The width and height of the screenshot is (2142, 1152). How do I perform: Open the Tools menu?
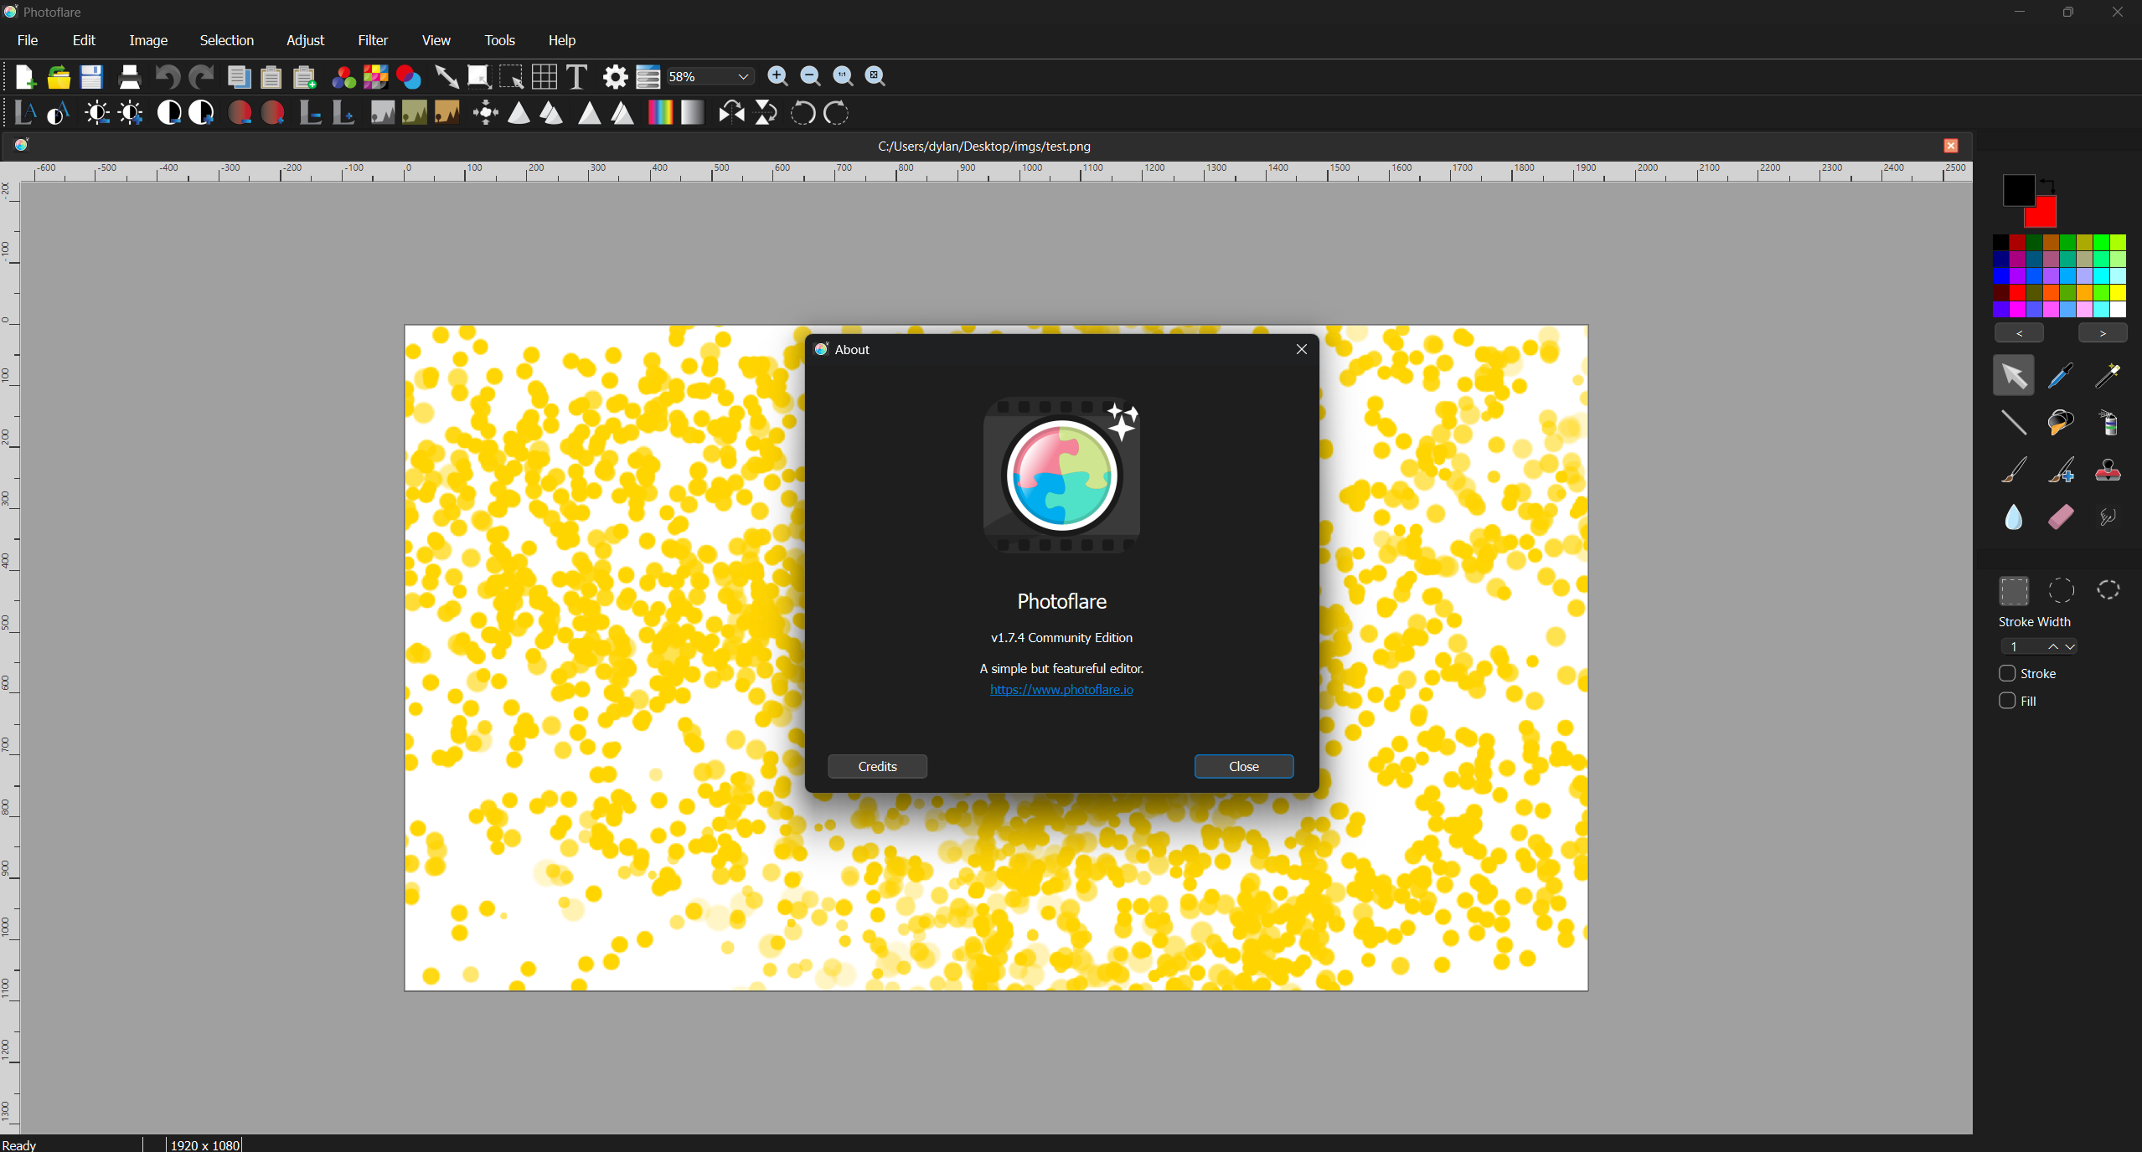point(499,40)
